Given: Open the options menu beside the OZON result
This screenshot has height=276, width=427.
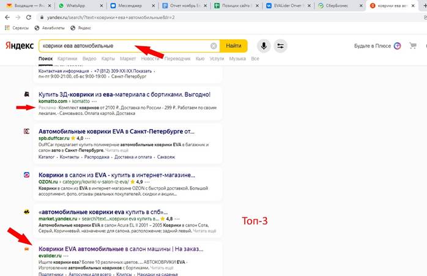Looking at the screenshot, I should tap(147, 182).
